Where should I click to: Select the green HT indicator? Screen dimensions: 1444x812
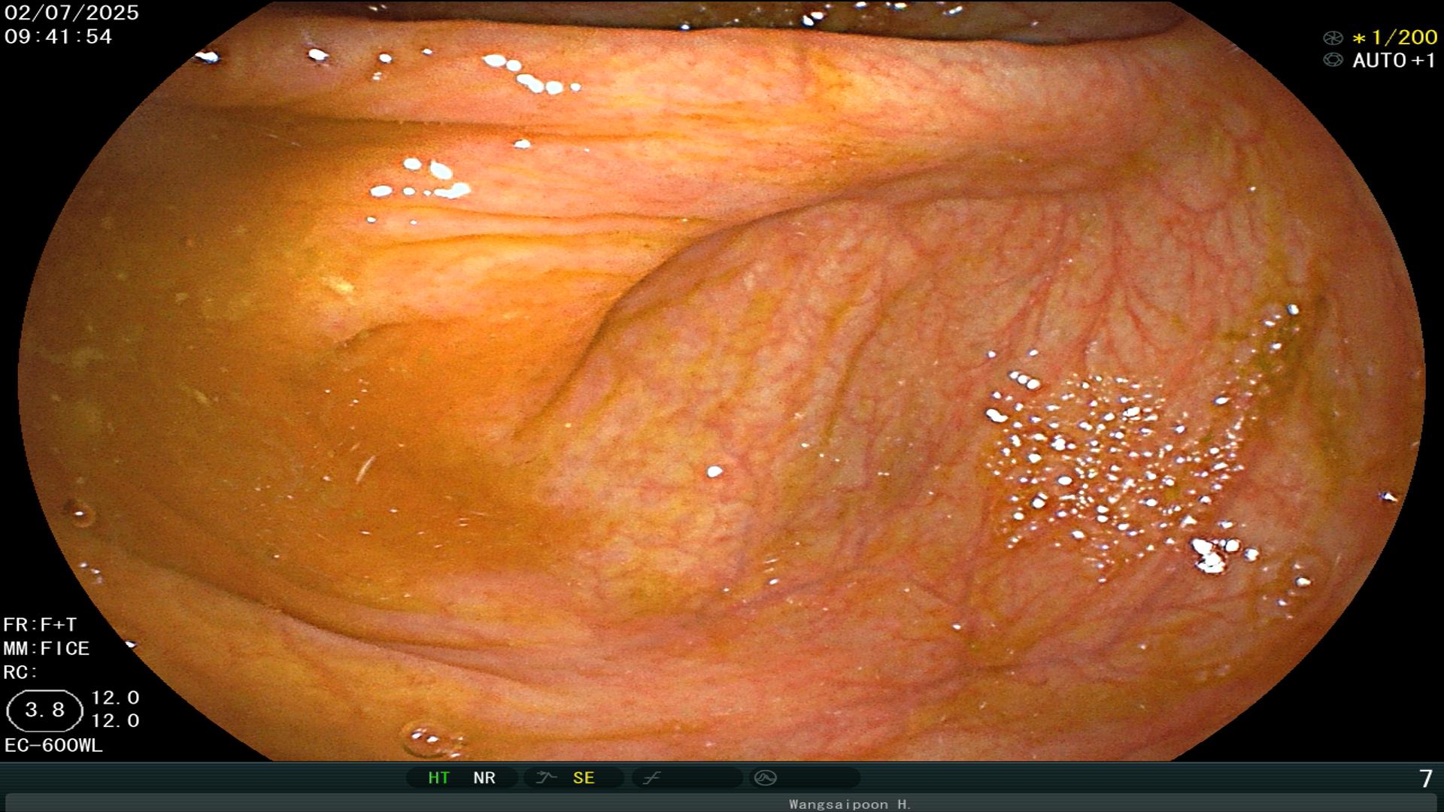click(438, 777)
